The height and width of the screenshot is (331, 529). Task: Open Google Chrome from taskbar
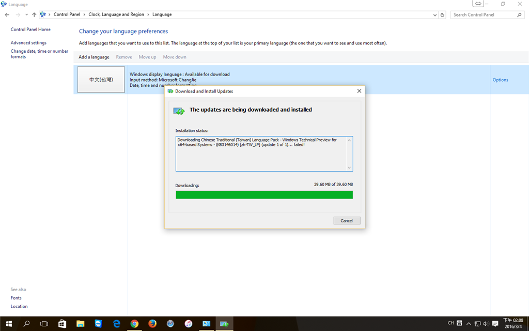(134, 324)
